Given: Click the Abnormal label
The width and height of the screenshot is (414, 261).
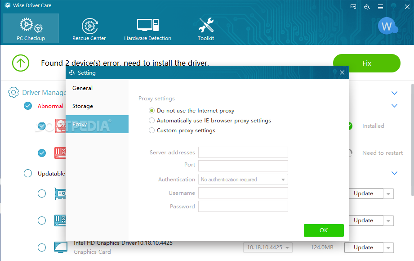Looking at the screenshot, I should [50, 106].
